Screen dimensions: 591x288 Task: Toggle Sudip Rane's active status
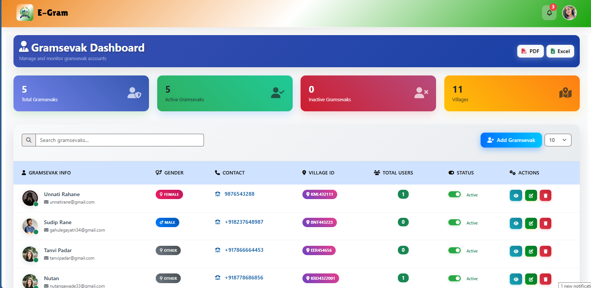tap(454, 222)
